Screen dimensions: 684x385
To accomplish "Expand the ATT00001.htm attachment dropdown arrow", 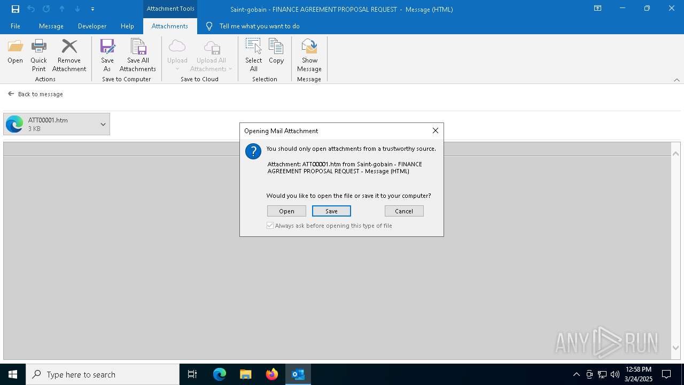I will click(103, 124).
